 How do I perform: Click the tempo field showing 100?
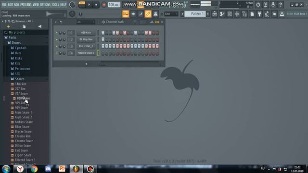pyautogui.click(x=114, y=4)
